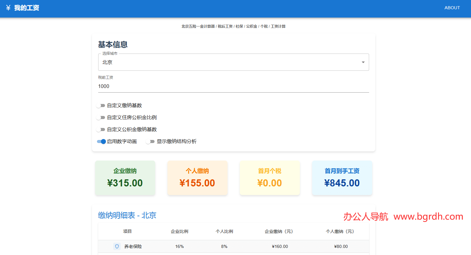Image resolution: width=471 pixels, height=255 pixels.
Task: Click the yen icon in header
Action: point(8,8)
